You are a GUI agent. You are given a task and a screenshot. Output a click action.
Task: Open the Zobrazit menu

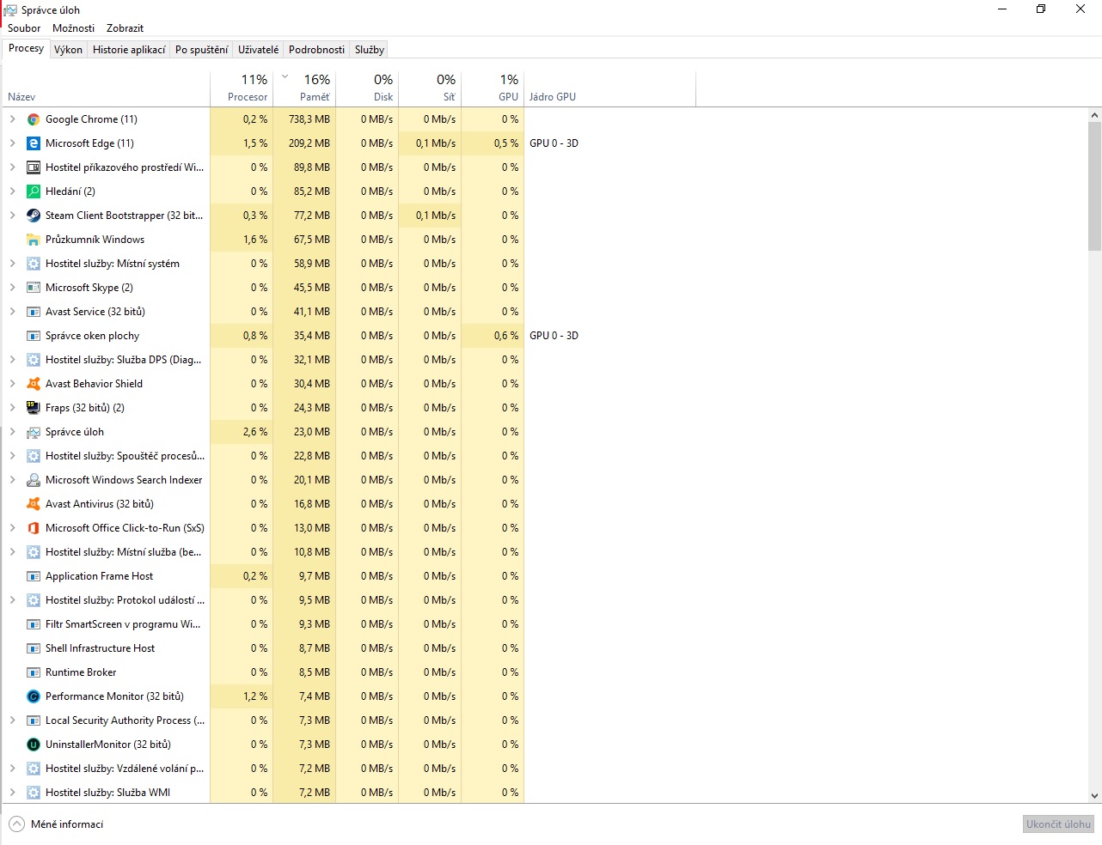126,28
